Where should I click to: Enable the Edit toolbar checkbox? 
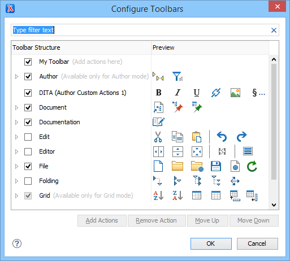coord(28,137)
